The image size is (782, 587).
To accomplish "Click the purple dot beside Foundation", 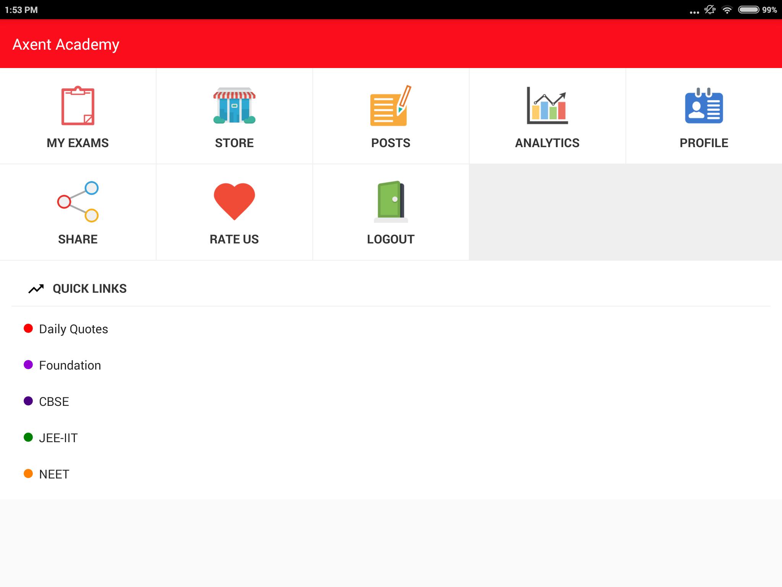I will [28, 365].
